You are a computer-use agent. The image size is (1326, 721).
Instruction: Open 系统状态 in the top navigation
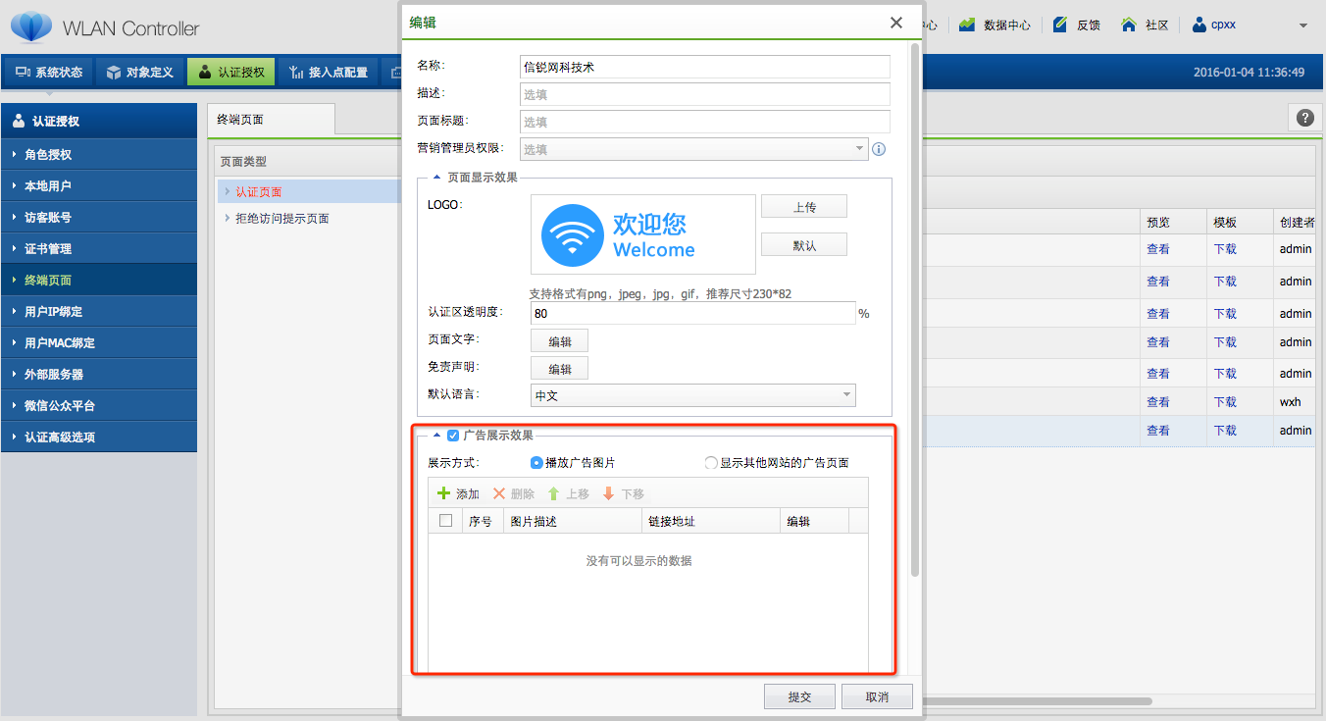click(x=49, y=72)
